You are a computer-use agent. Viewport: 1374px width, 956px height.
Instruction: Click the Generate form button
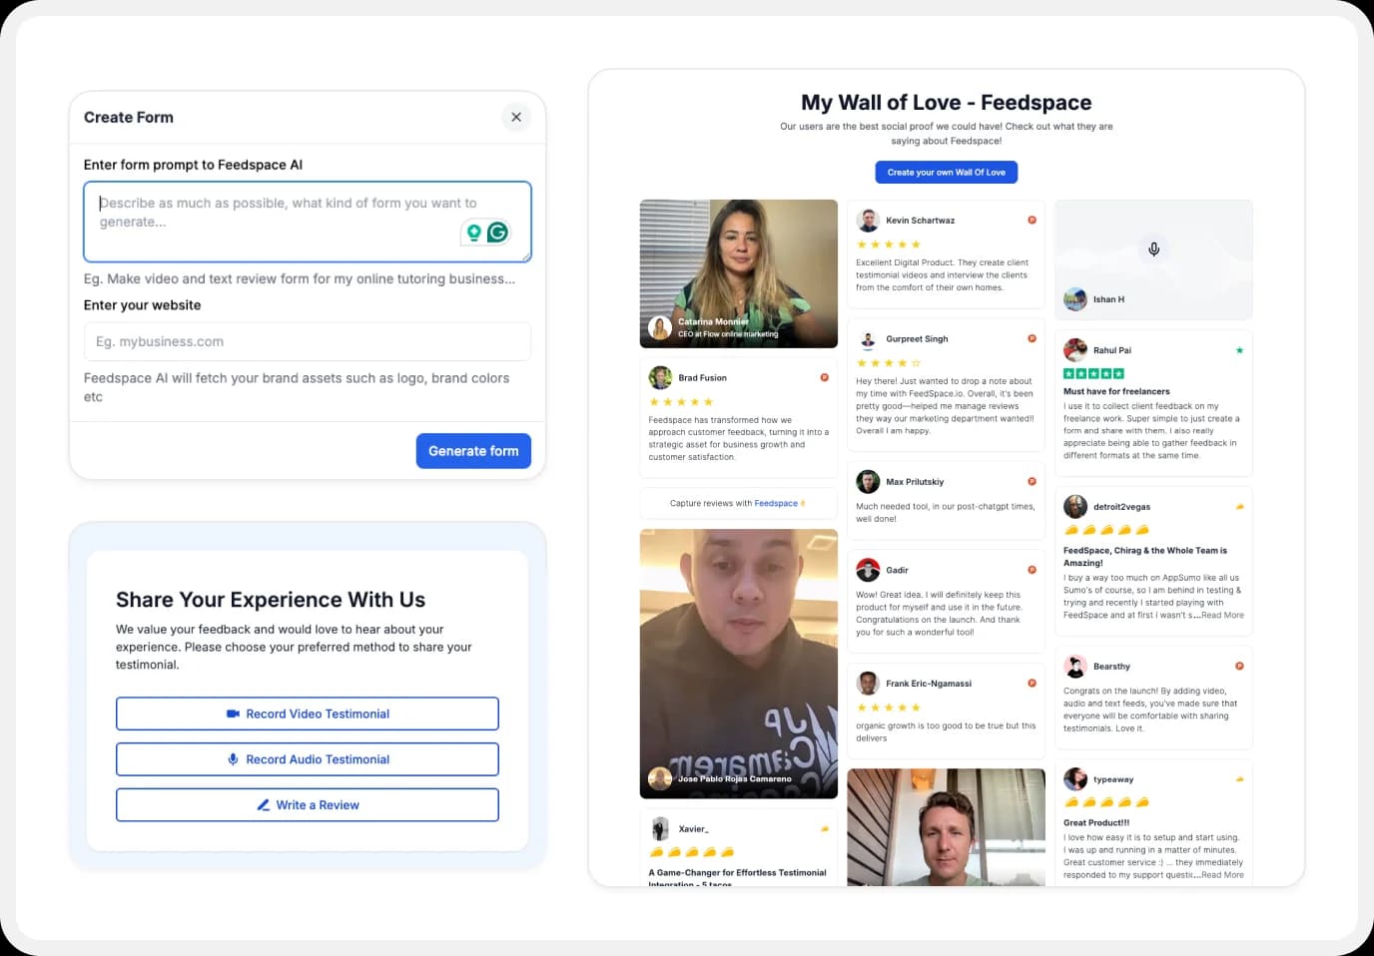pyautogui.click(x=473, y=450)
